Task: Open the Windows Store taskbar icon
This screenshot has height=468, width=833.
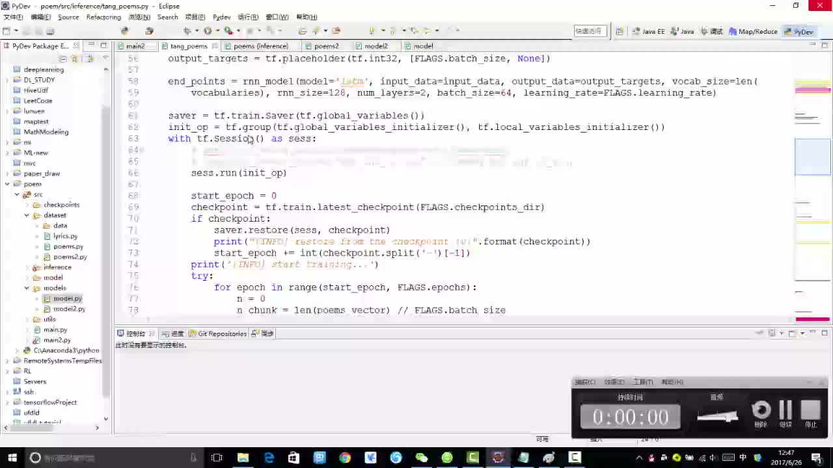Action: pyautogui.click(x=294, y=458)
